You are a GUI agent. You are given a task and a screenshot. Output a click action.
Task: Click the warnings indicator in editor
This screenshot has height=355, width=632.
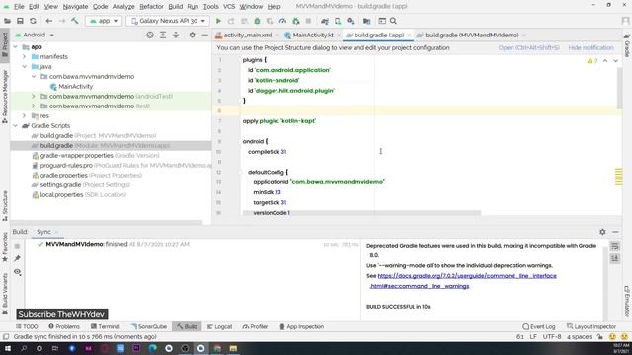click(592, 61)
